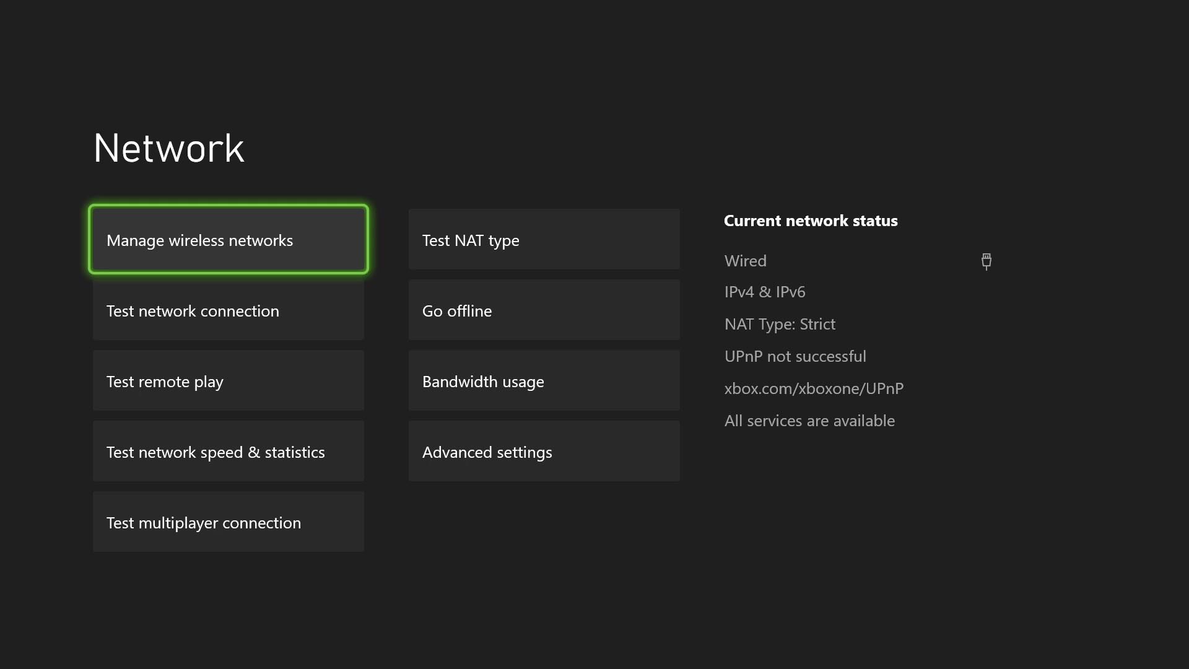Click the All services are available text

click(x=809, y=421)
